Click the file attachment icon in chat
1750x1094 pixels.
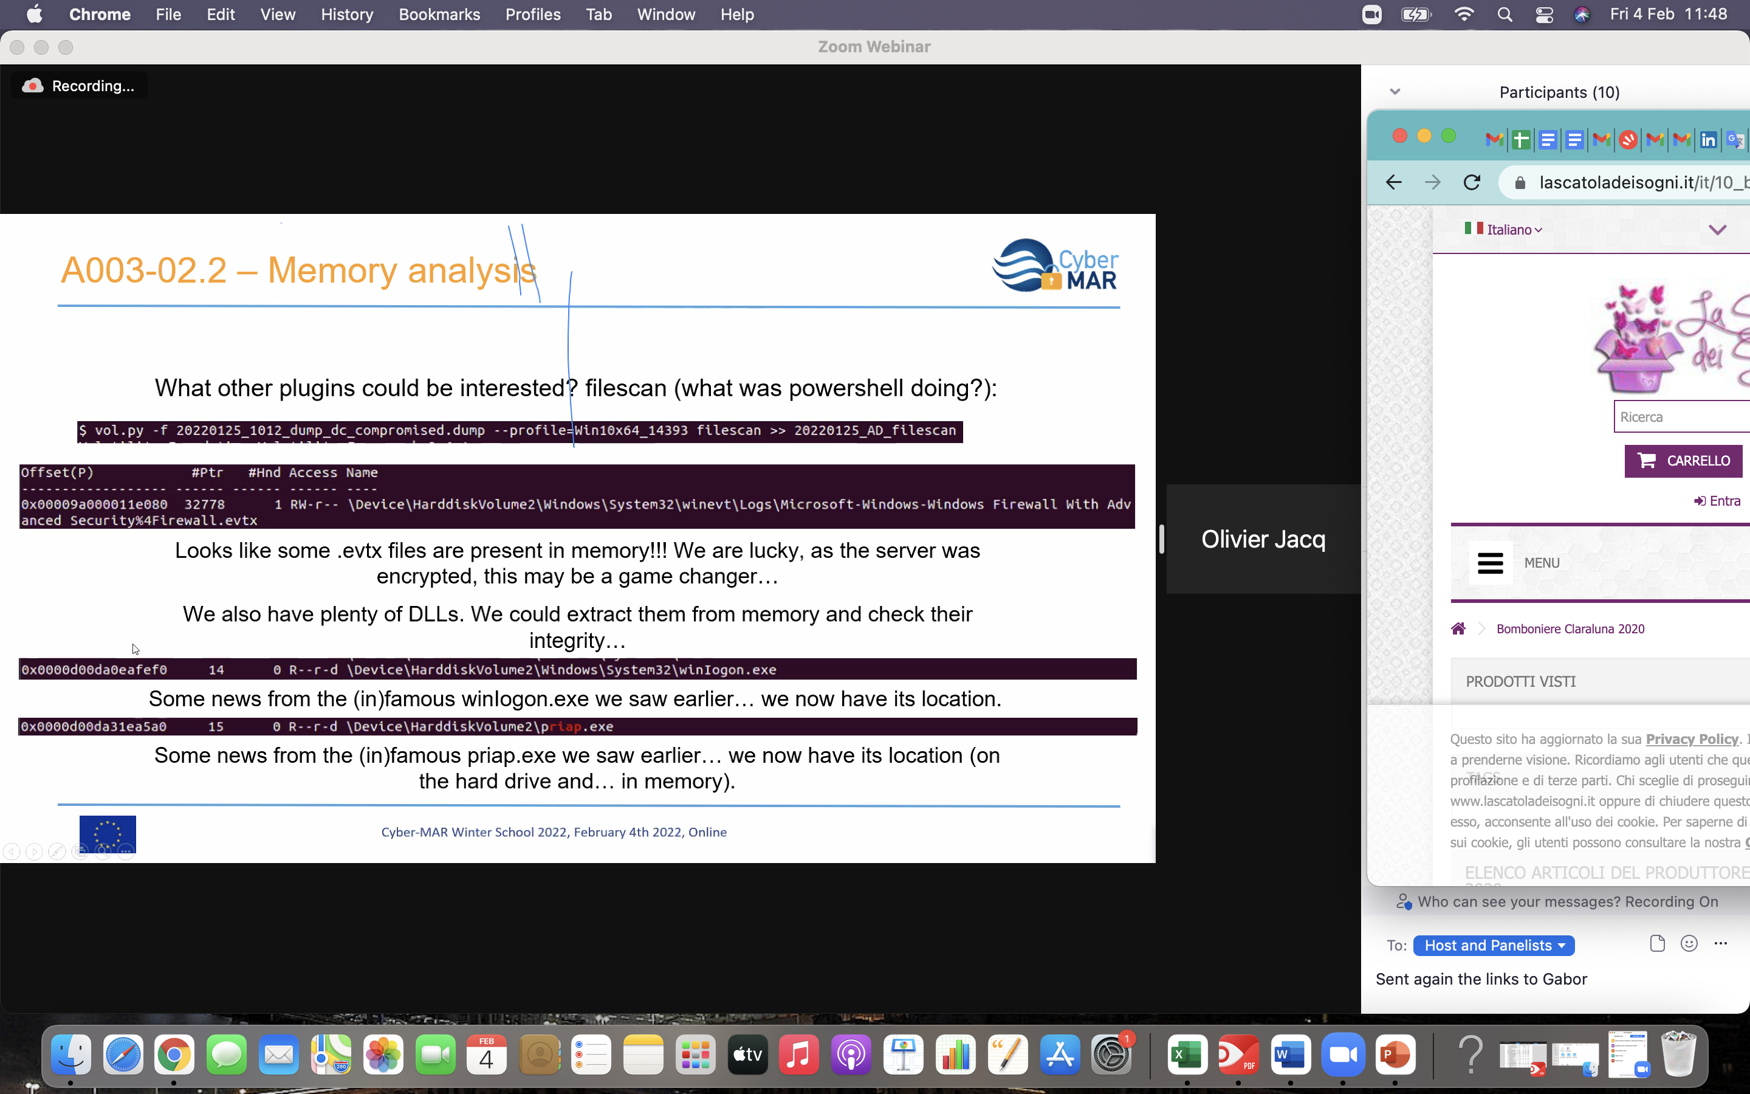click(x=1656, y=943)
